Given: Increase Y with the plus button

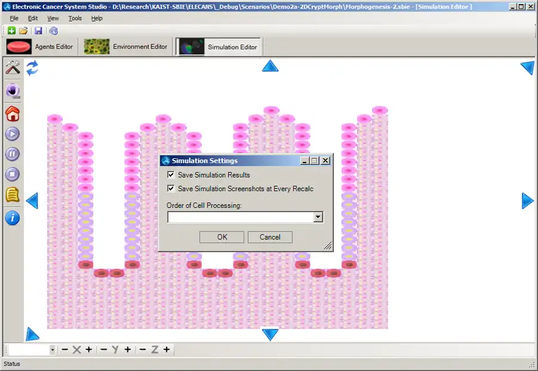Looking at the screenshot, I should point(128,349).
